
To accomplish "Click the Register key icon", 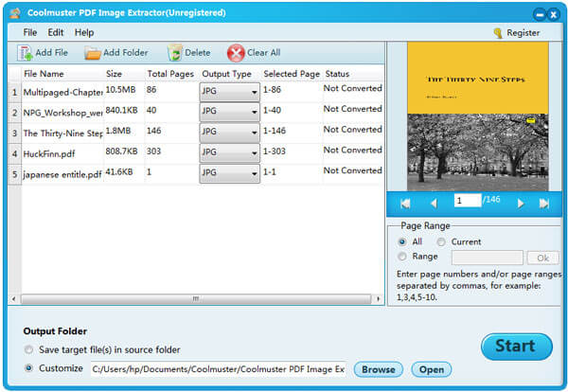I will [498, 33].
